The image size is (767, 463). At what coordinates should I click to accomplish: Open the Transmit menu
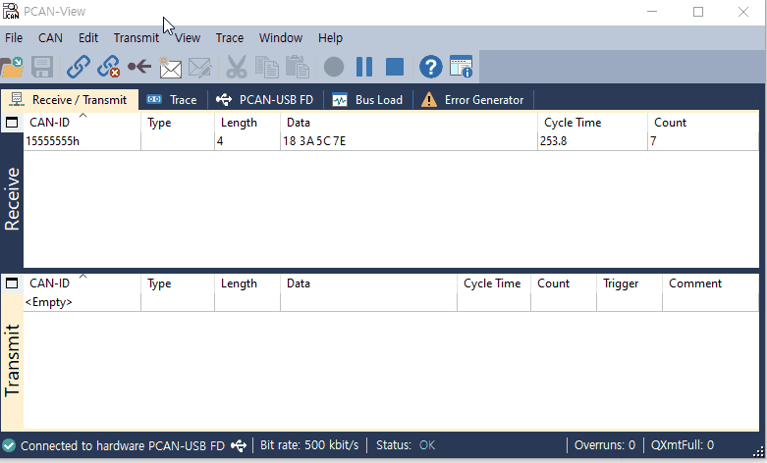tap(136, 37)
